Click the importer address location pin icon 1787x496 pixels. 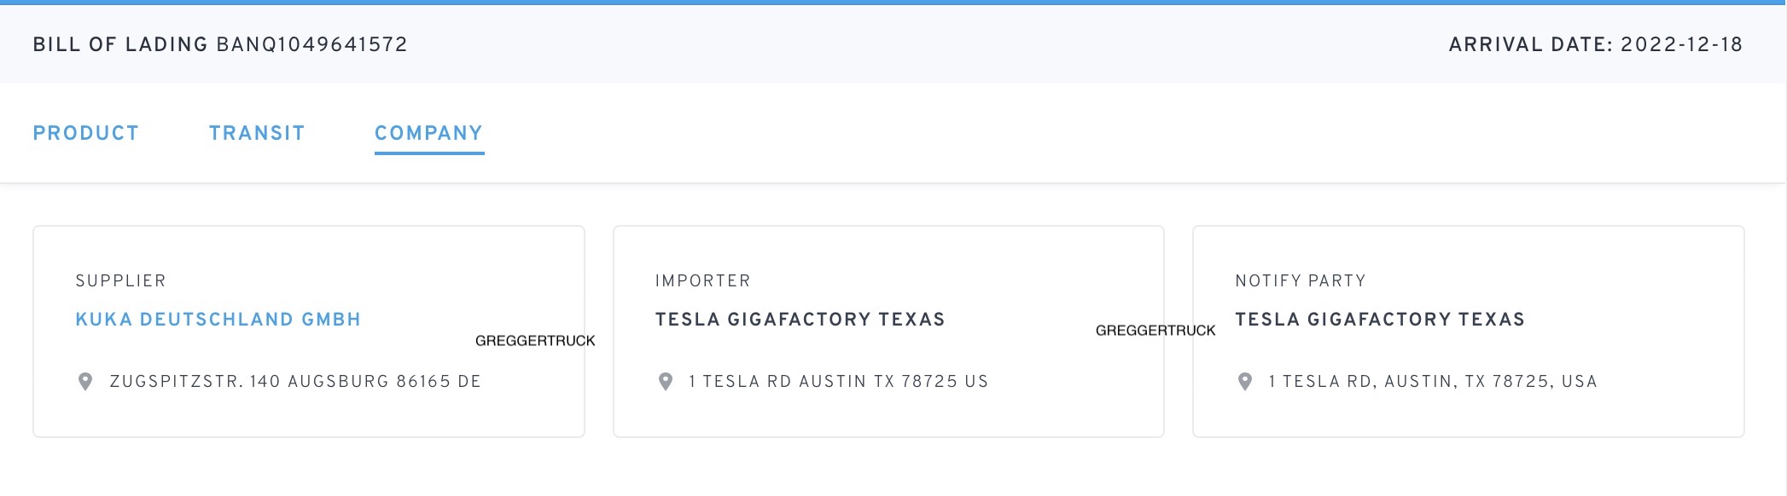666,382
